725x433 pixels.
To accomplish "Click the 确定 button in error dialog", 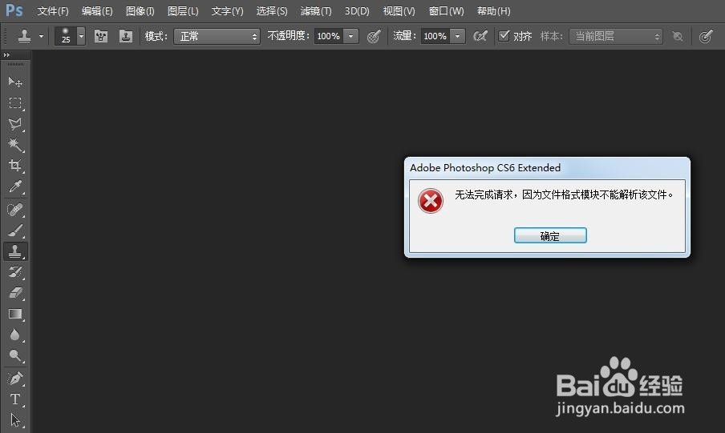I will pyautogui.click(x=550, y=235).
